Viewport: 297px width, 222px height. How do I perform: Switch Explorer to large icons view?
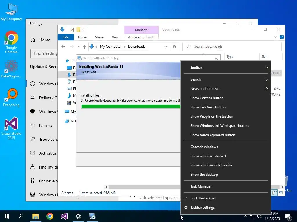pos(281,193)
